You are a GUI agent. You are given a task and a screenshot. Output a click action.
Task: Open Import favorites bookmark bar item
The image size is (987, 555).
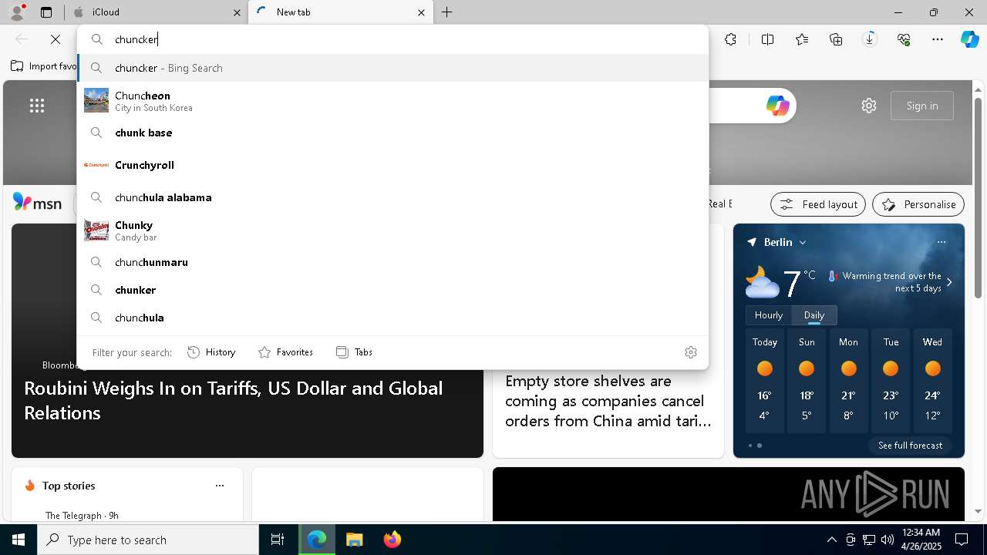tap(43, 66)
